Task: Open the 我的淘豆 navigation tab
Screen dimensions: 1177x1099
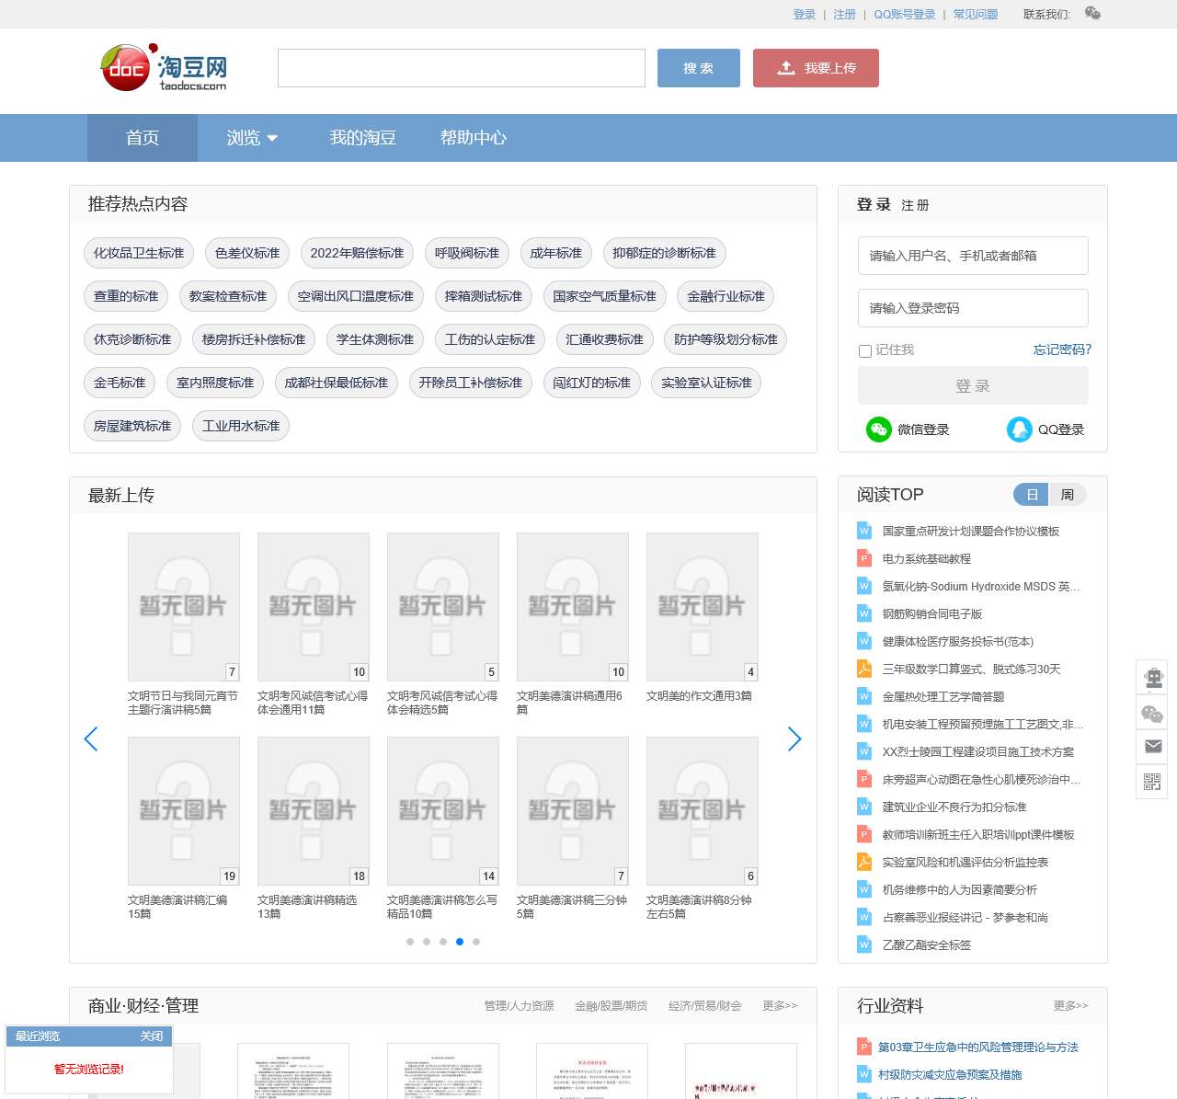Action: (x=362, y=138)
